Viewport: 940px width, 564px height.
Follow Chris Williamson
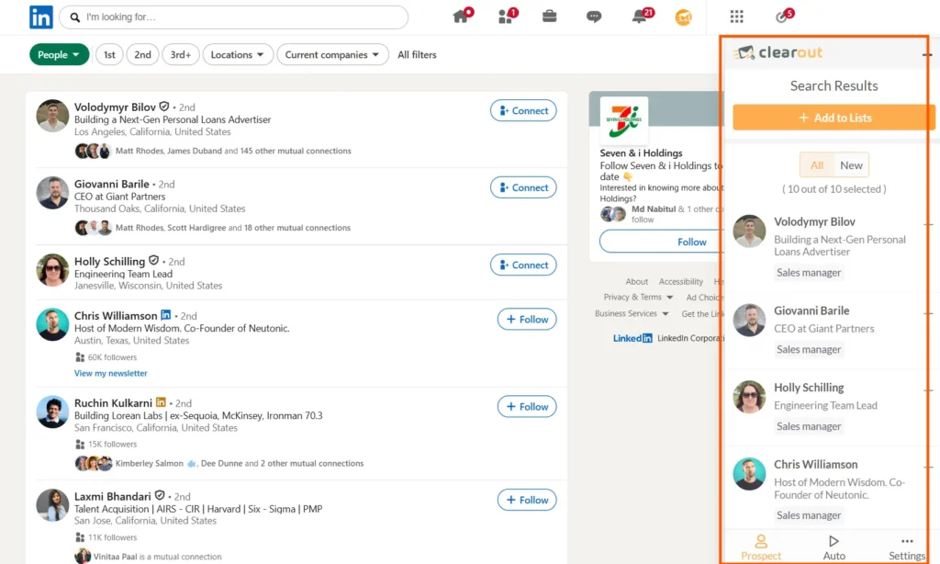coord(527,319)
